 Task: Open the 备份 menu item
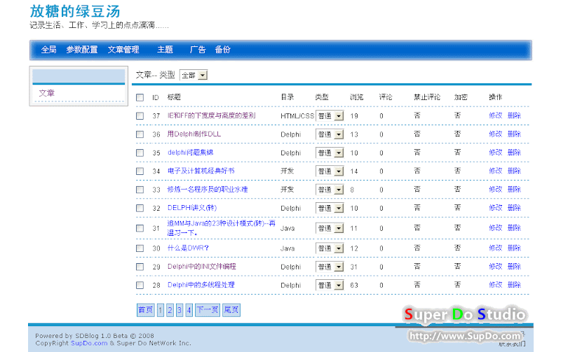tap(222, 50)
